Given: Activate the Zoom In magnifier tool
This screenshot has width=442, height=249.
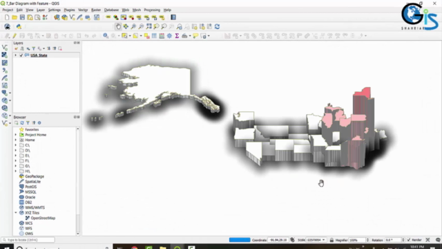Looking at the screenshot, I should click(x=133, y=26).
